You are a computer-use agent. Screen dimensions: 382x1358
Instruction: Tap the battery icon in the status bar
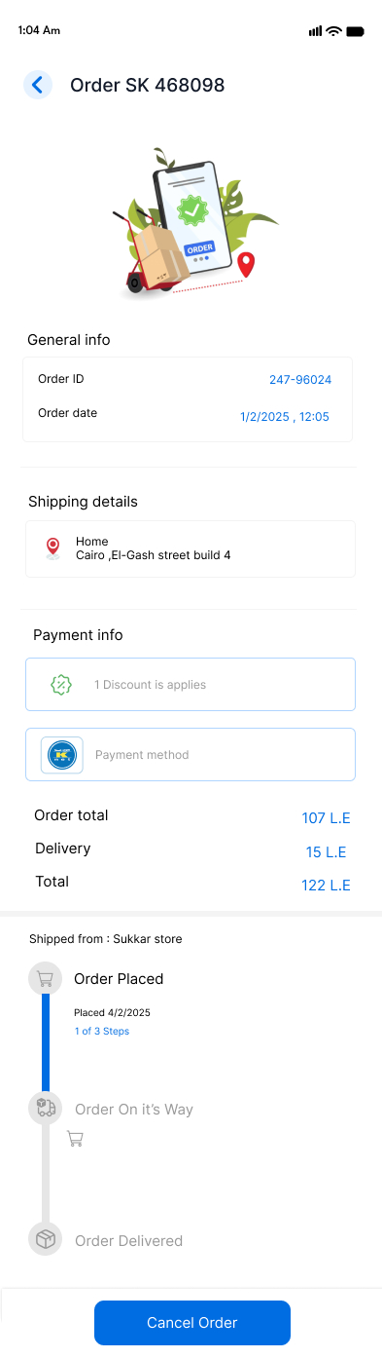point(356,31)
